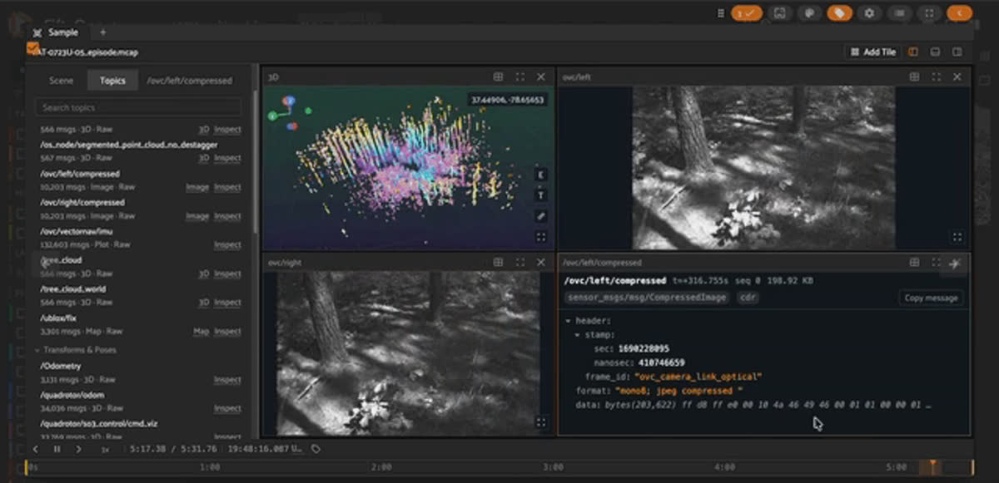Click the tag icon next to the timestamp

[x=316, y=449]
